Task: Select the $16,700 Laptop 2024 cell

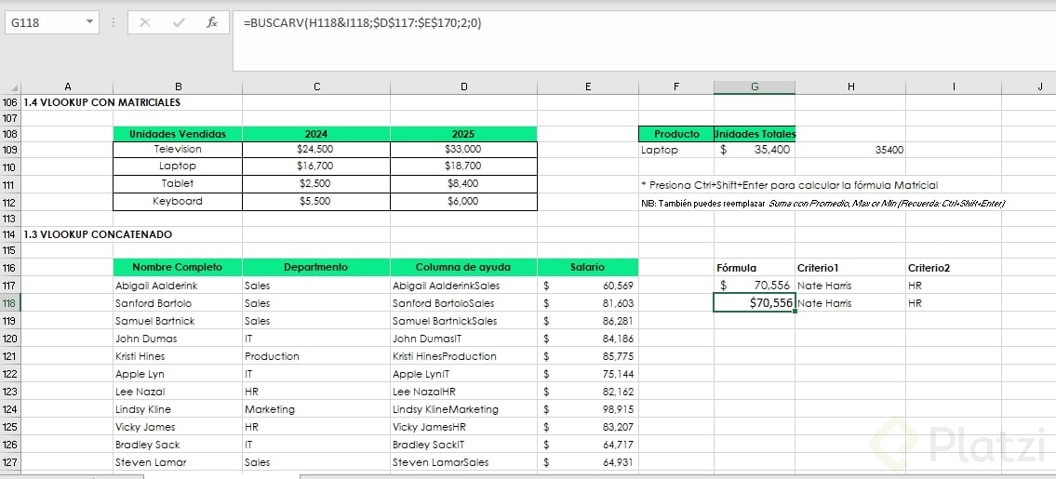Action: click(316, 166)
